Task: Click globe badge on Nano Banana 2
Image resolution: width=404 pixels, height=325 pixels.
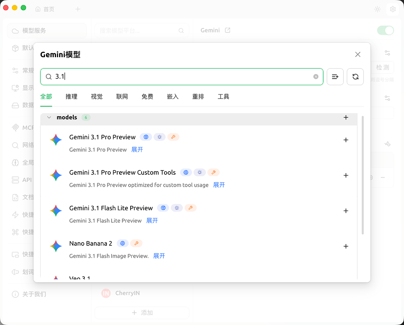Action: tap(122, 243)
